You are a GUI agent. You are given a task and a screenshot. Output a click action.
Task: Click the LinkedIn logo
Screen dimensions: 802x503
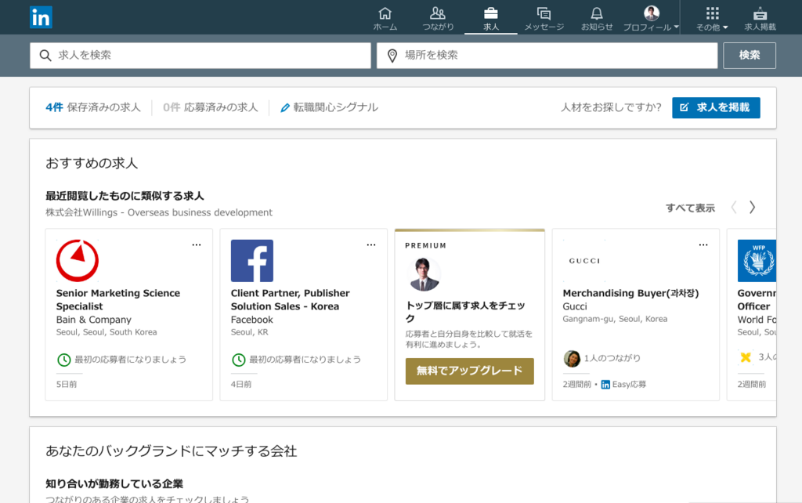tap(41, 17)
